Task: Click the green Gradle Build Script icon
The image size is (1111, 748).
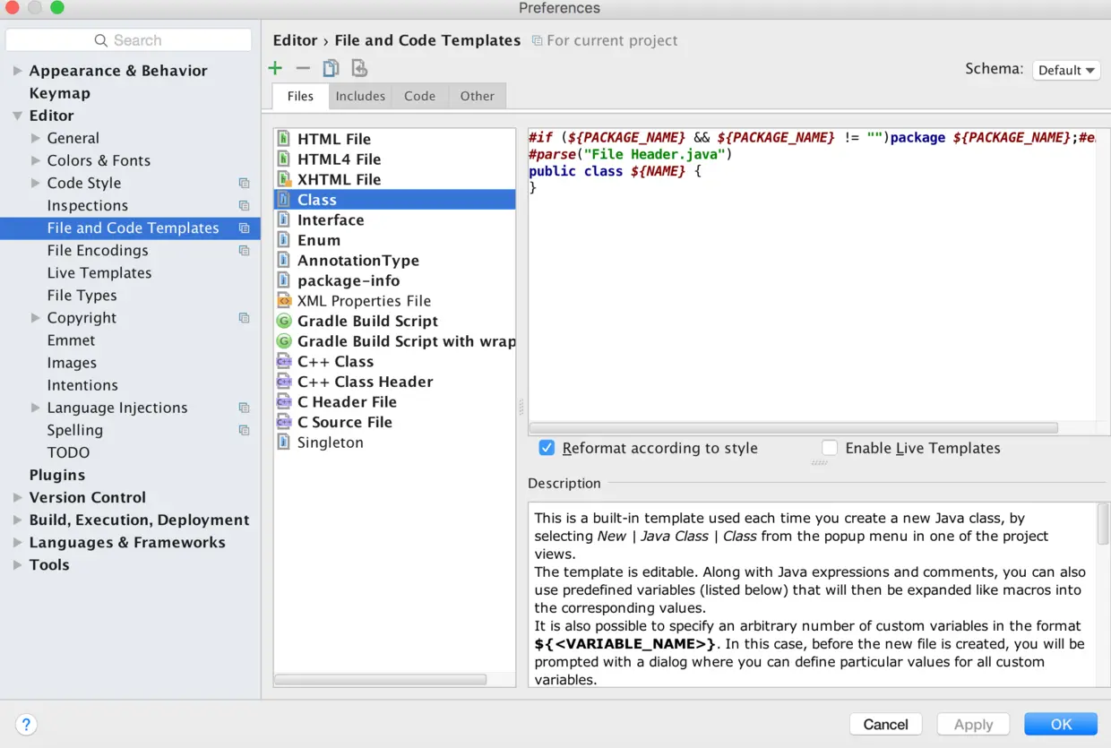Action: click(284, 321)
